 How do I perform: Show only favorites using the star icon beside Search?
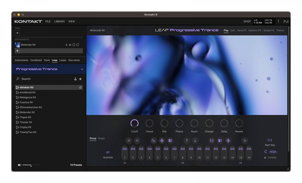(80, 79)
